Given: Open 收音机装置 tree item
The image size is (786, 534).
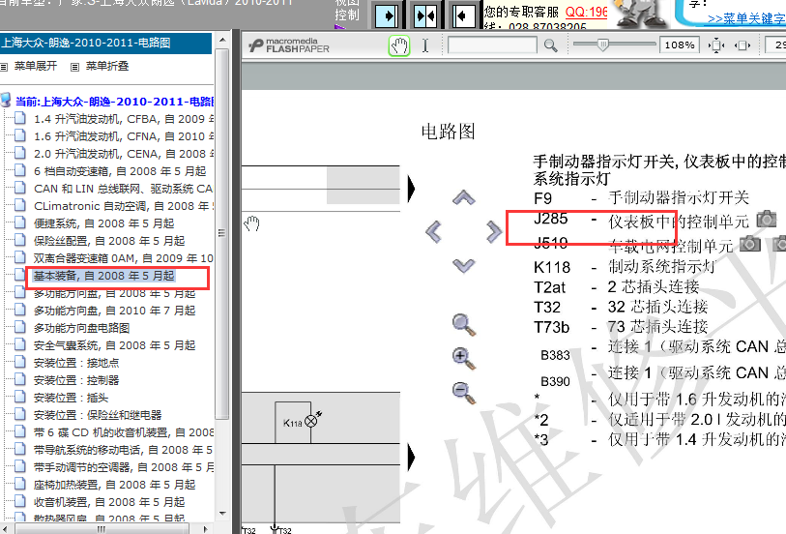Looking at the screenshot, I should click(x=109, y=502).
